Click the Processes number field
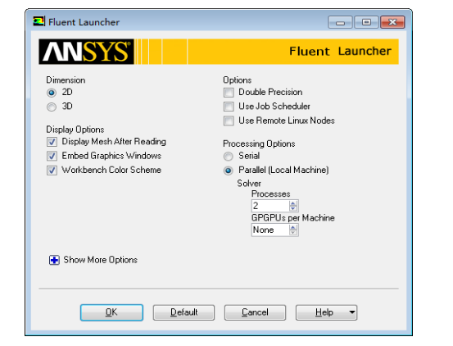Image resolution: width=453 pixels, height=346 pixels. [x=270, y=206]
